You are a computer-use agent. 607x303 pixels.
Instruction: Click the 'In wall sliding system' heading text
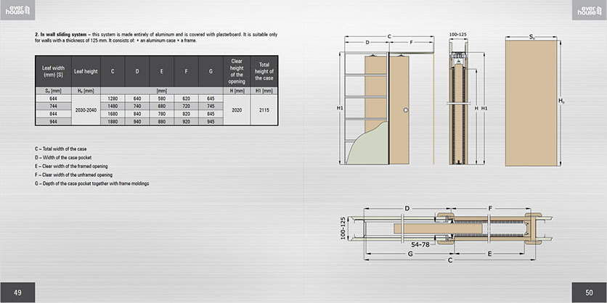(65, 34)
